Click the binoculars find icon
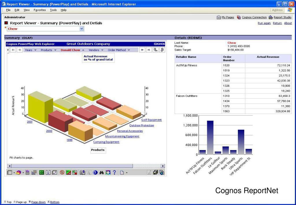 101,172
